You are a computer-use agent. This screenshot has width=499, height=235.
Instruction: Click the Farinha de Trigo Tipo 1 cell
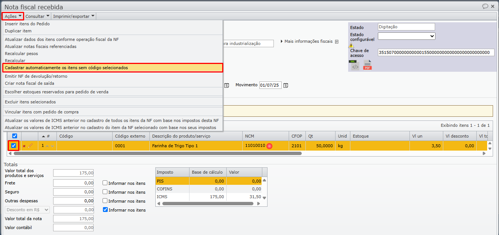pos(195,146)
